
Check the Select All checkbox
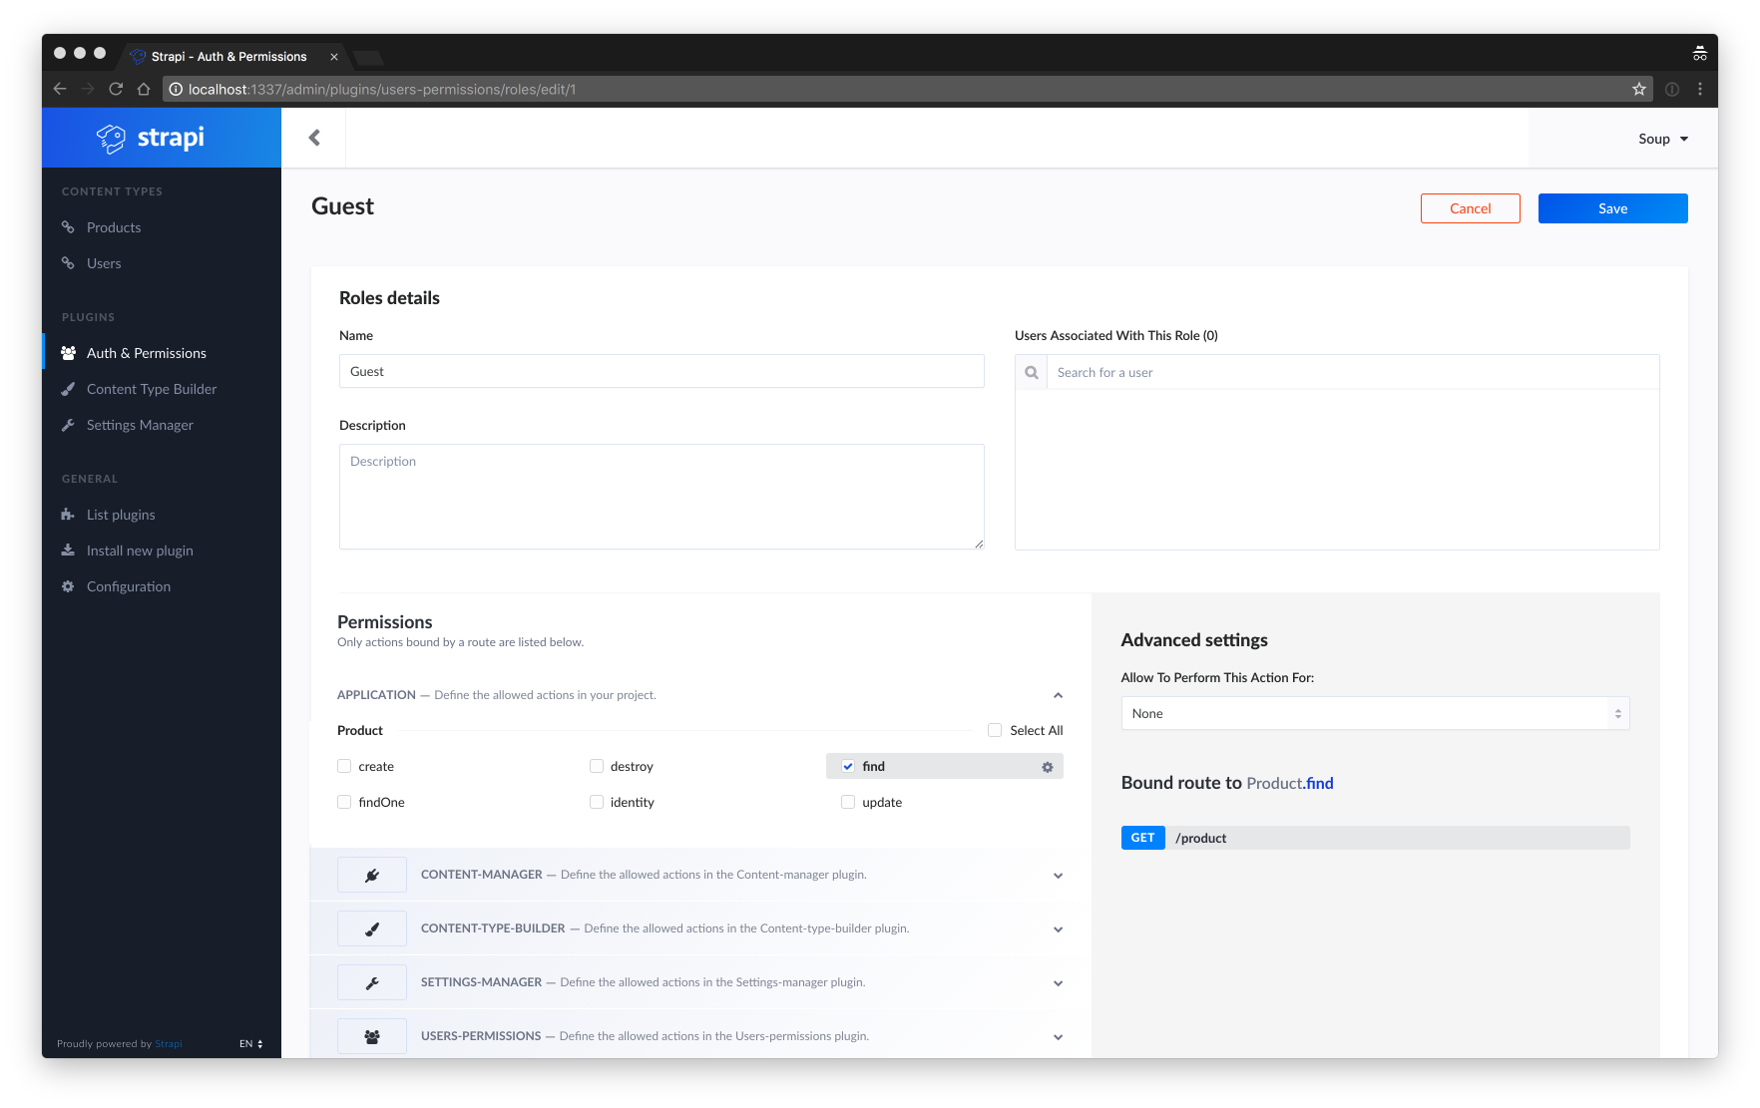click(x=995, y=730)
